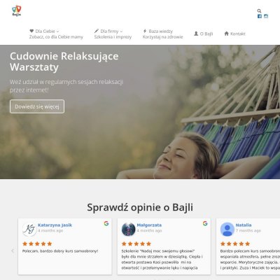The width and height of the screenshot is (280, 280).
Task: Click the Google icon on Małgorzata's review
Action: 205,223
